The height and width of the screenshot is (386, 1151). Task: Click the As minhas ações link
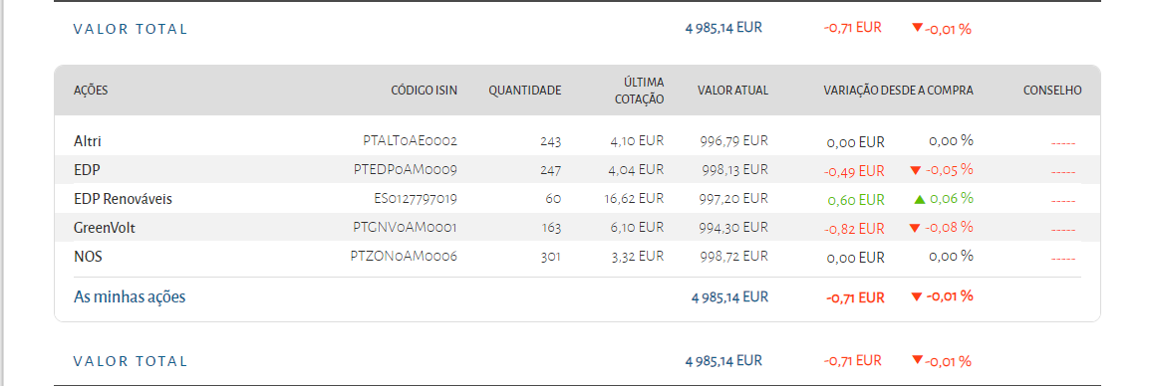coord(130,296)
